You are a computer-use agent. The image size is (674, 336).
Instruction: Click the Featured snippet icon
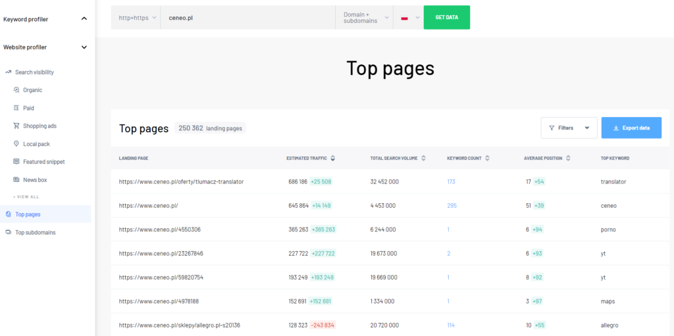(x=16, y=162)
